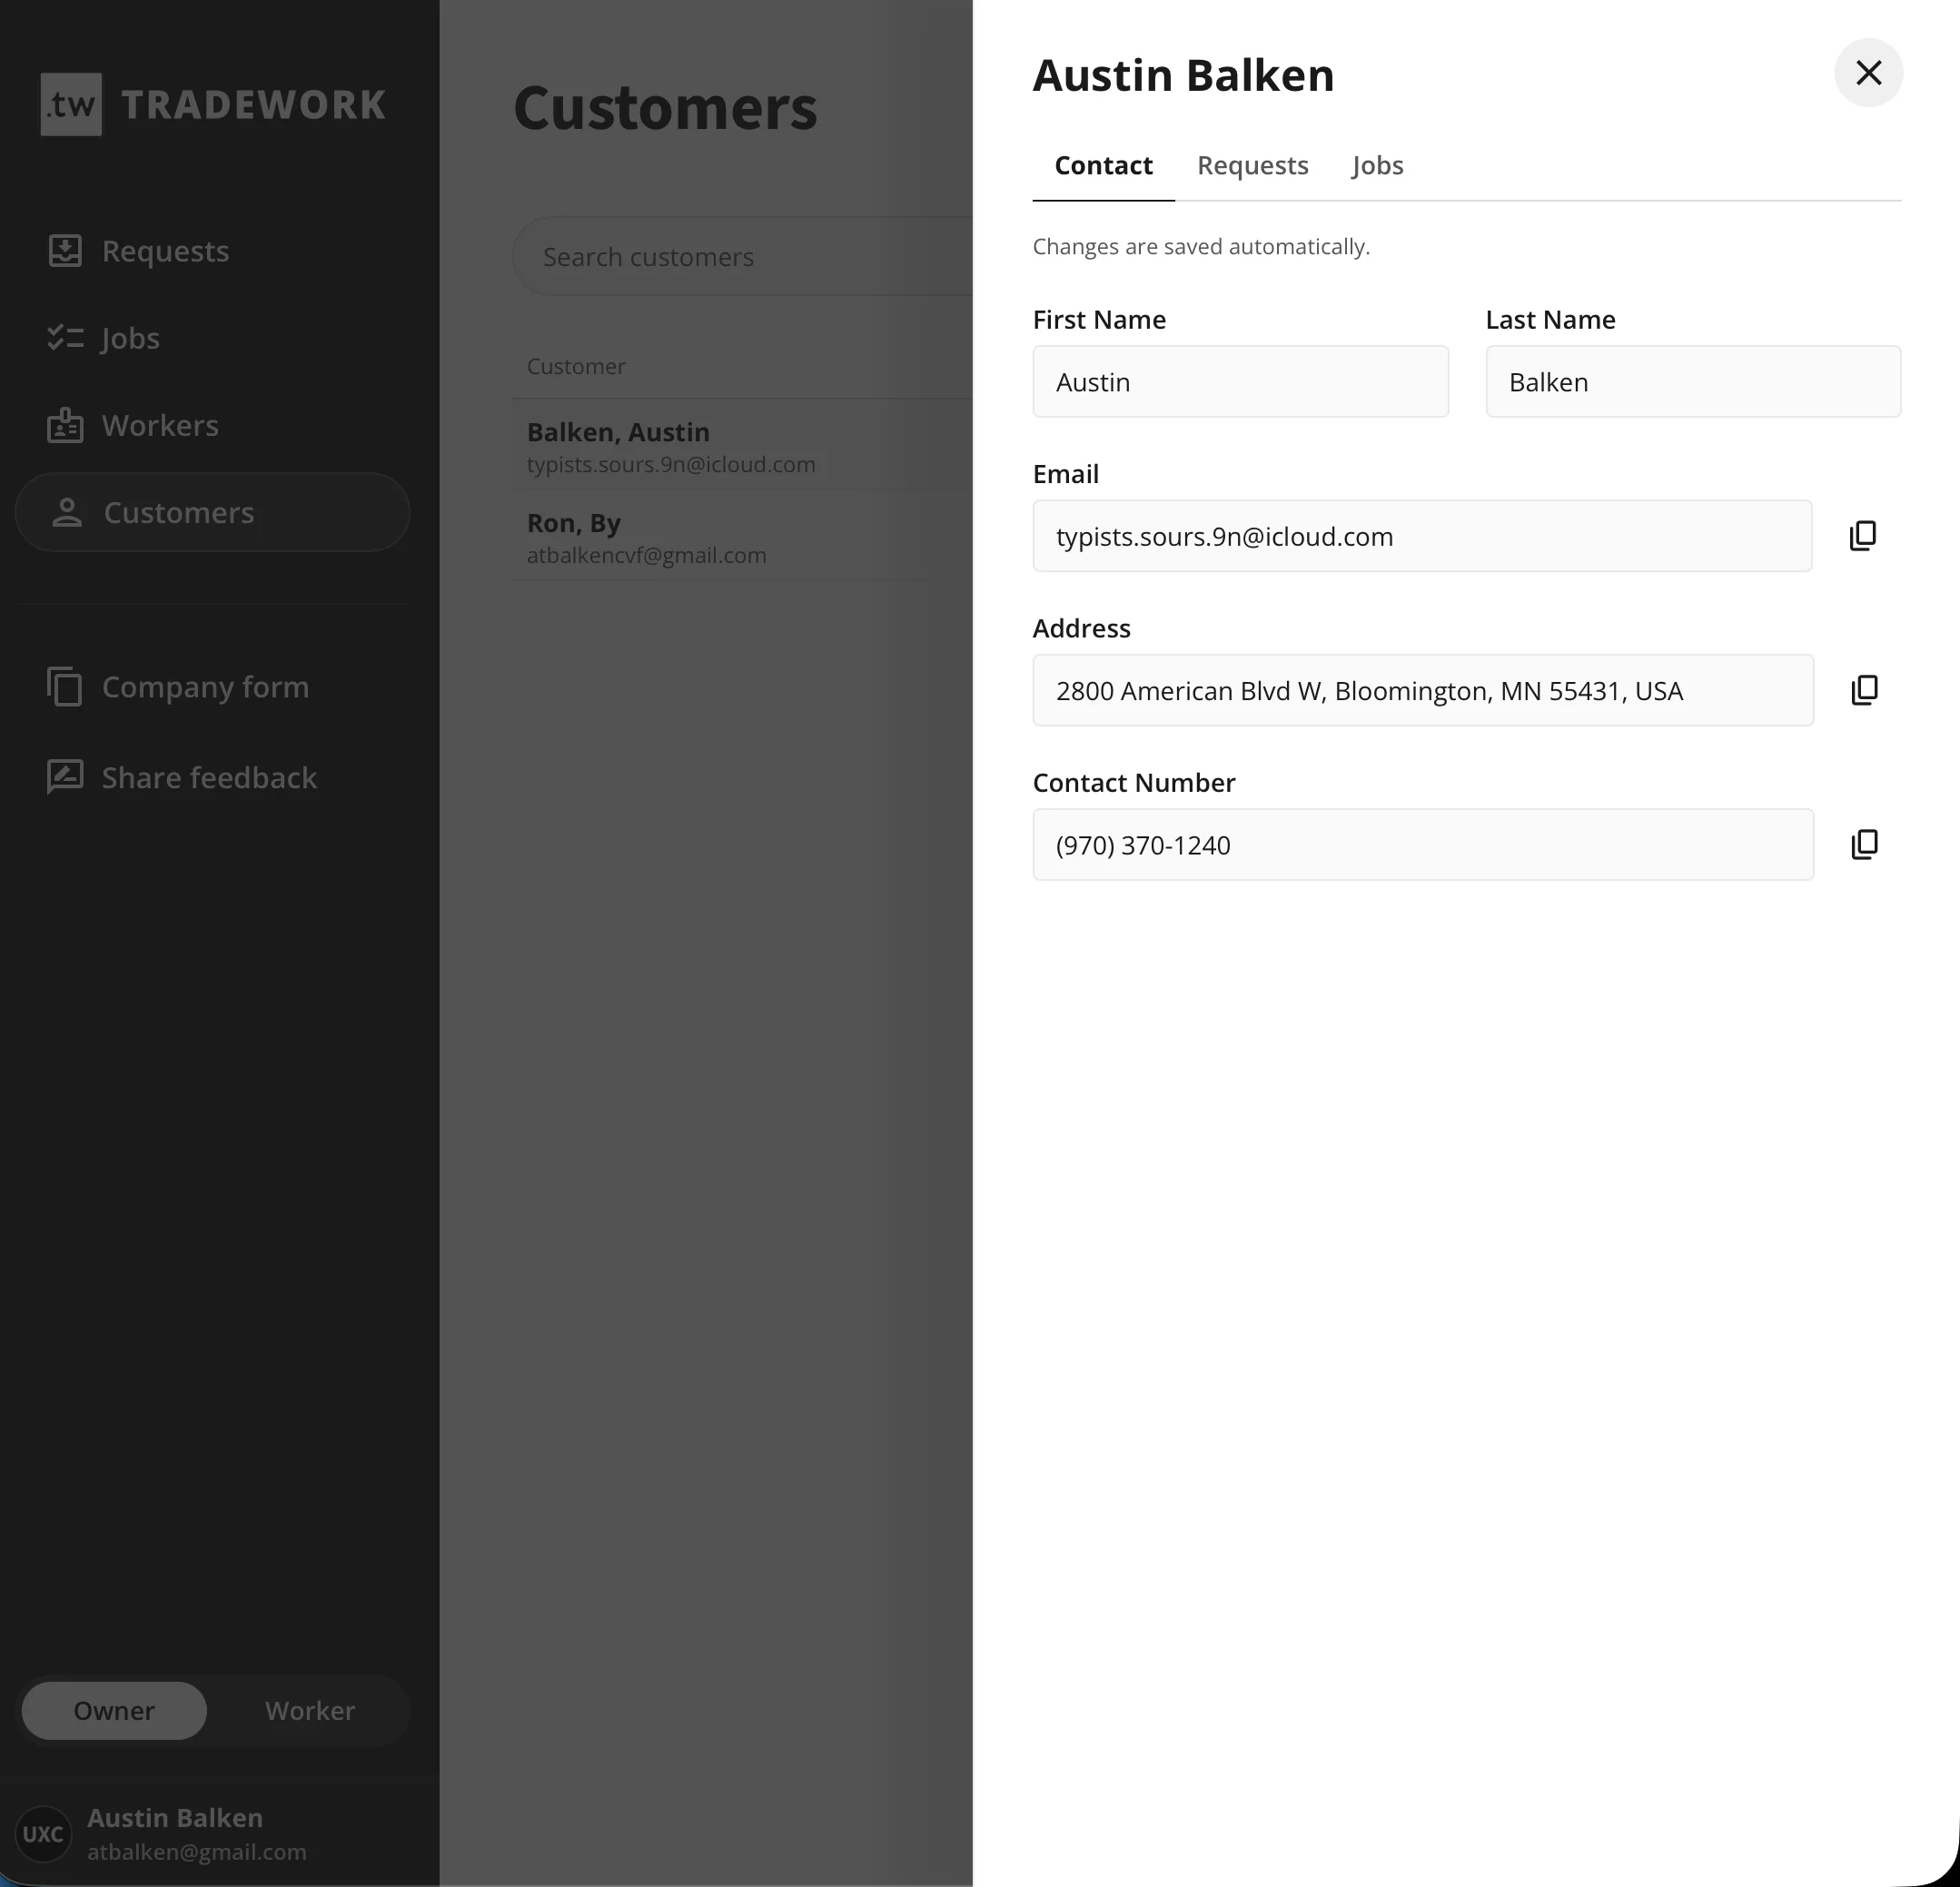This screenshot has height=1887, width=1960.
Task: Select the Contact tab
Action: click(1103, 166)
